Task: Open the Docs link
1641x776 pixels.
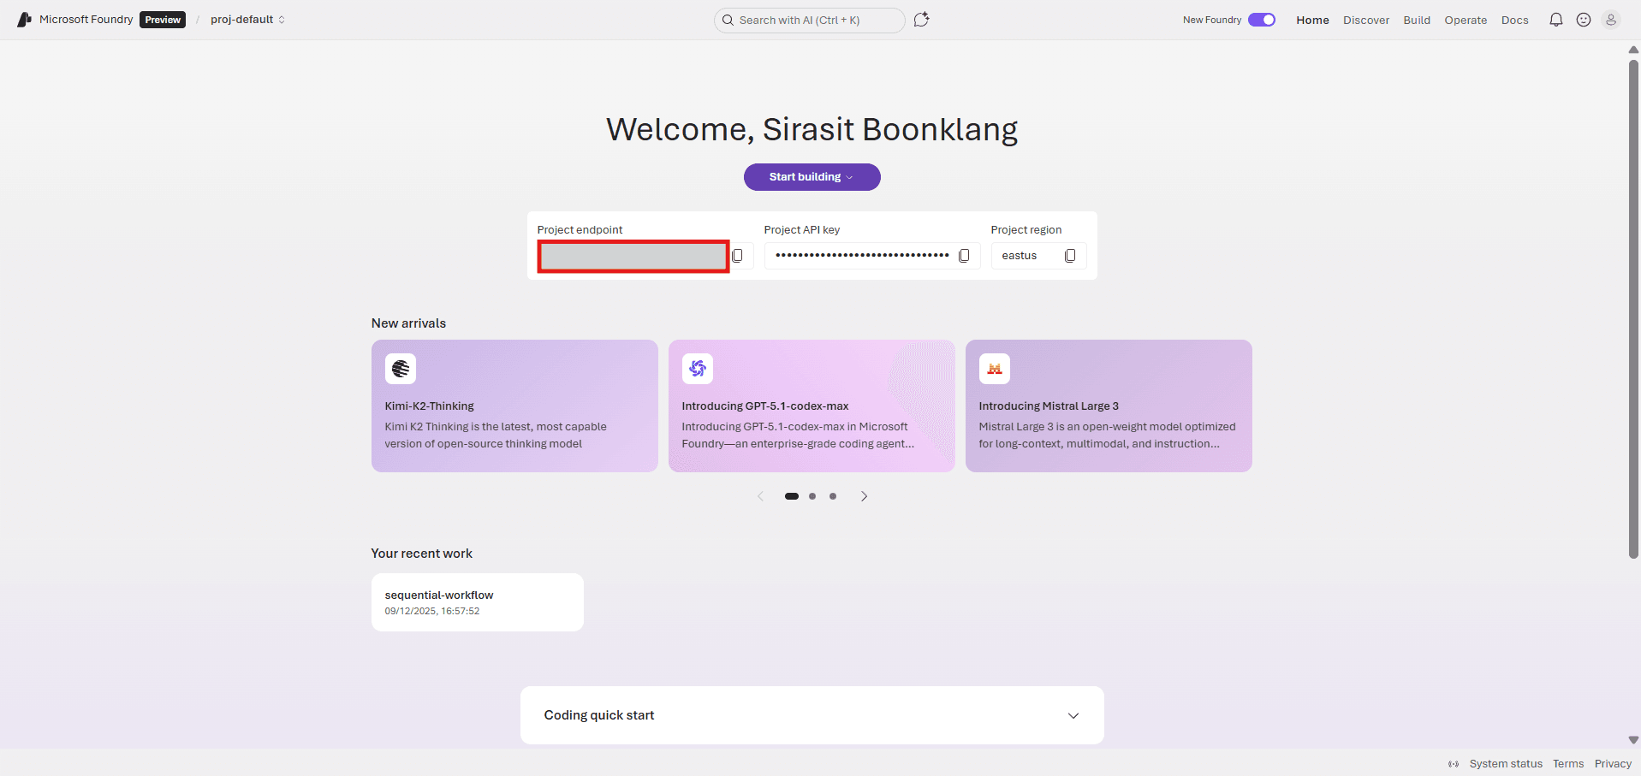Action: point(1514,20)
